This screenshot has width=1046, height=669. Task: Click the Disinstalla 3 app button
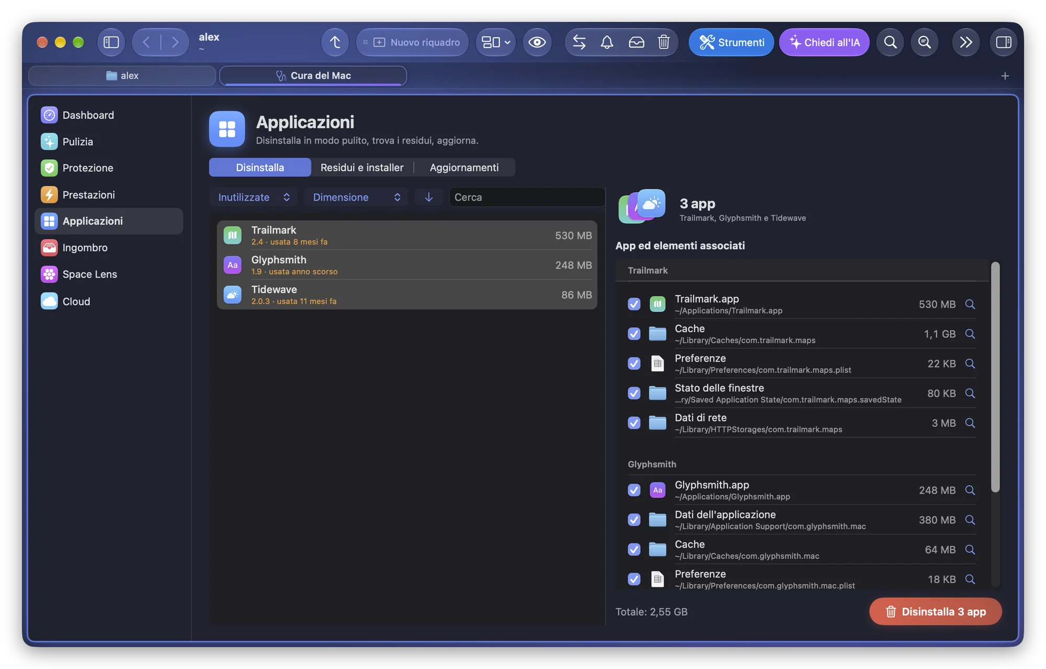[x=935, y=611]
